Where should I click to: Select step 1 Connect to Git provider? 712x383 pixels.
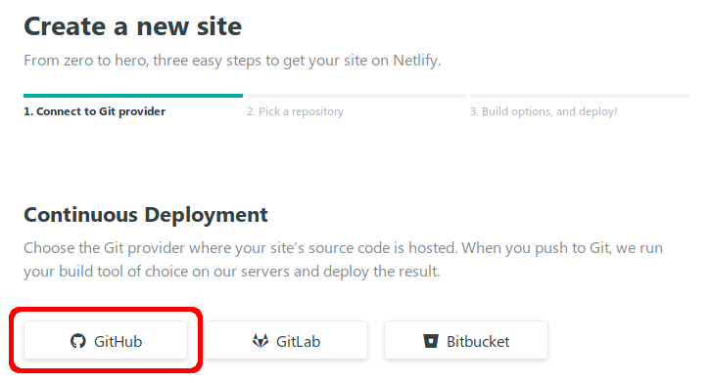pyautogui.click(x=94, y=111)
